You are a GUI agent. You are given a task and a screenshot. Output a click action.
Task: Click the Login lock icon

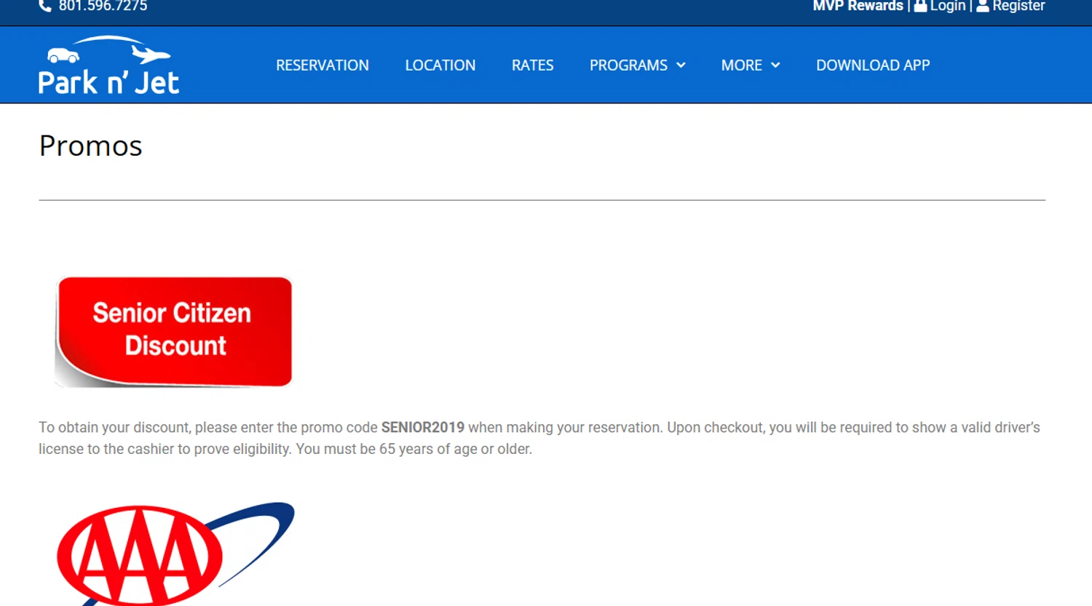click(920, 6)
